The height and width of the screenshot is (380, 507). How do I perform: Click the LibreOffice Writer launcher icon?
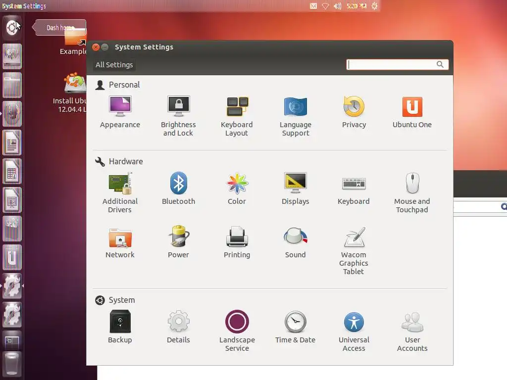click(12, 142)
